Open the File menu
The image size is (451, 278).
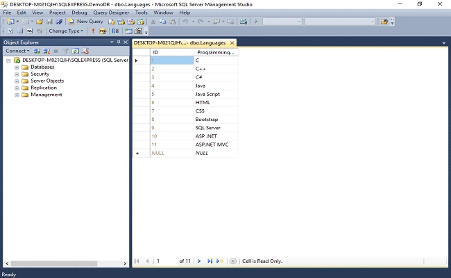[x=7, y=13]
